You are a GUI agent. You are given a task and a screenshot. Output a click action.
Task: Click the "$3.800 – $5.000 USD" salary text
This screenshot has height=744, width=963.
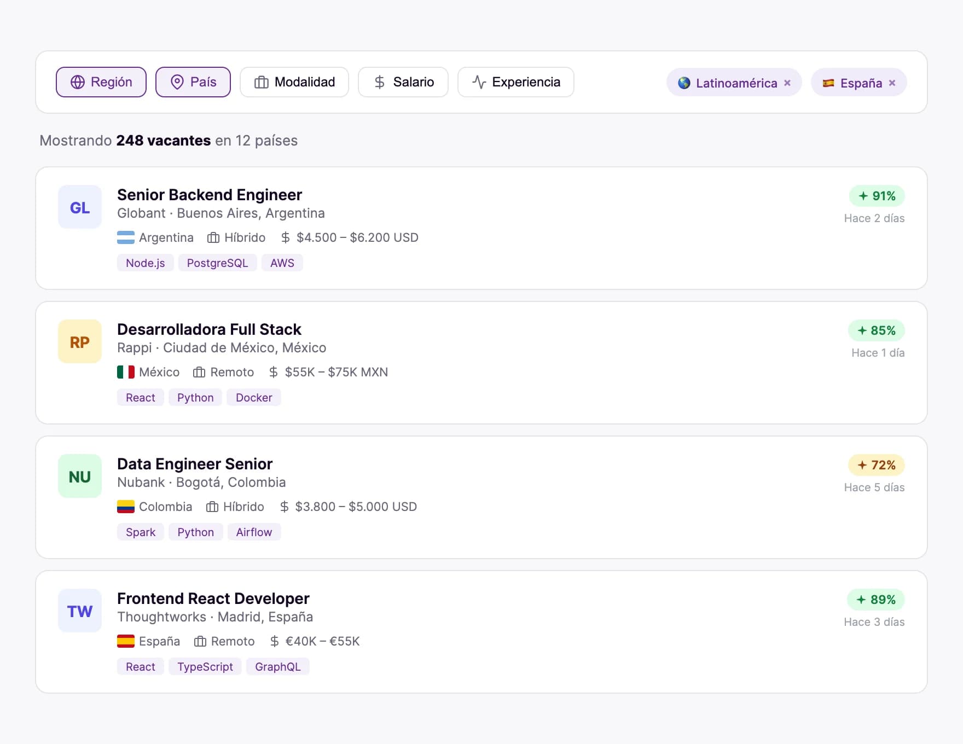point(356,507)
